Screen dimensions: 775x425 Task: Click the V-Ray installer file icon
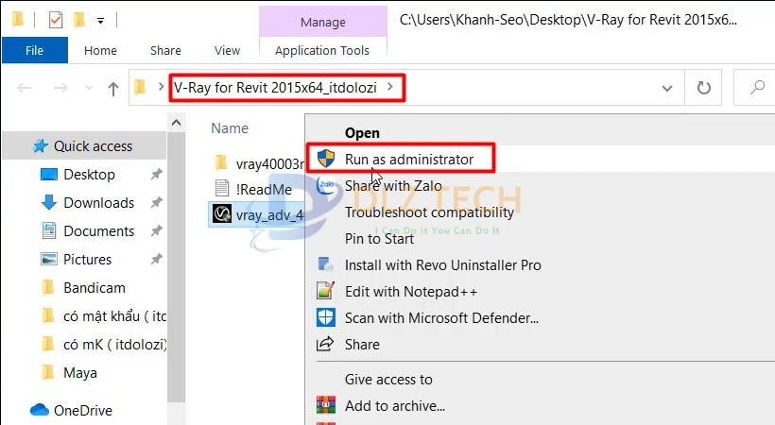(222, 214)
